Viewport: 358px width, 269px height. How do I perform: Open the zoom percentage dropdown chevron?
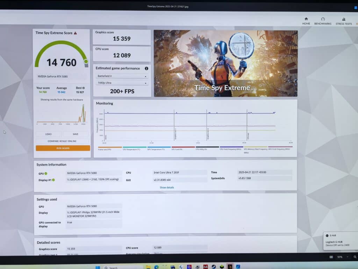tap(348, 257)
